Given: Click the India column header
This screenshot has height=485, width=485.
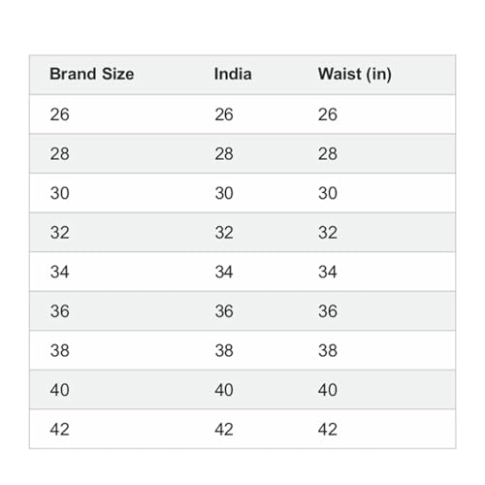Looking at the screenshot, I should [233, 74].
